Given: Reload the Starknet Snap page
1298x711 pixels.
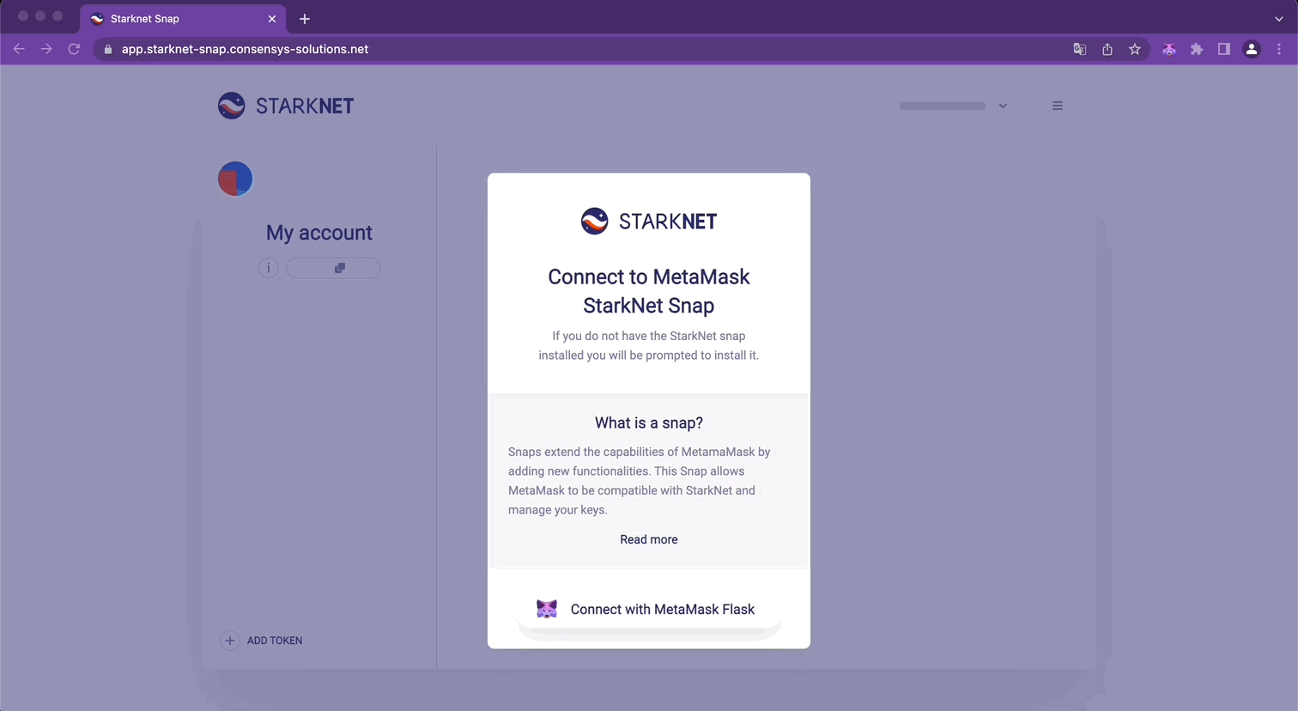Looking at the screenshot, I should pyautogui.click(x=75, y=49).
